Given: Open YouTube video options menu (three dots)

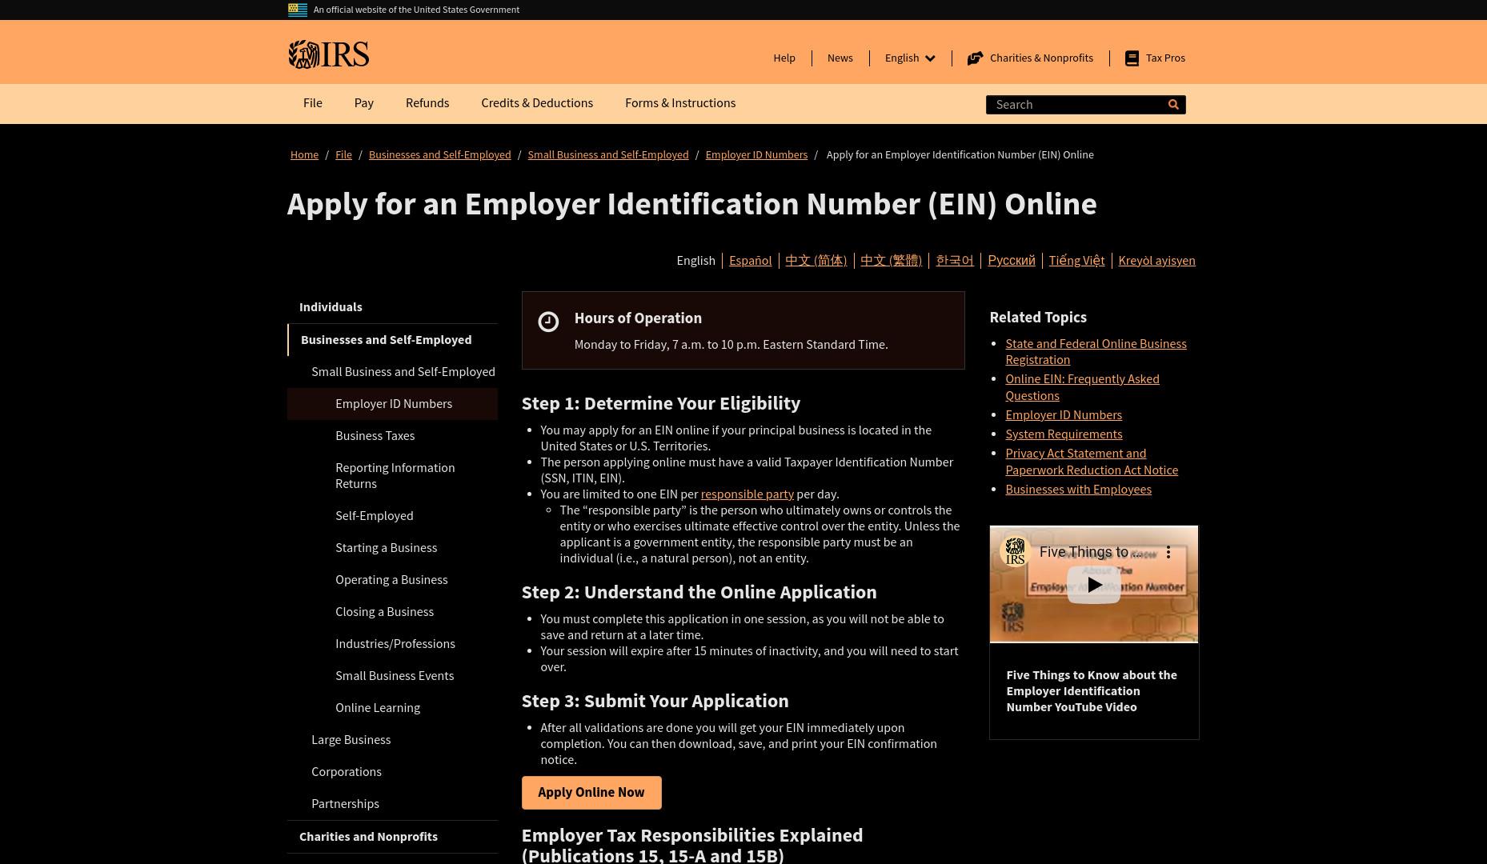Looking at the screenshot, I should coord(1168,552).
